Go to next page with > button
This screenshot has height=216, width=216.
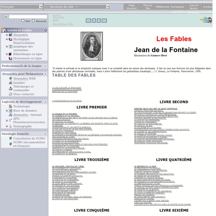click(99, 21)
